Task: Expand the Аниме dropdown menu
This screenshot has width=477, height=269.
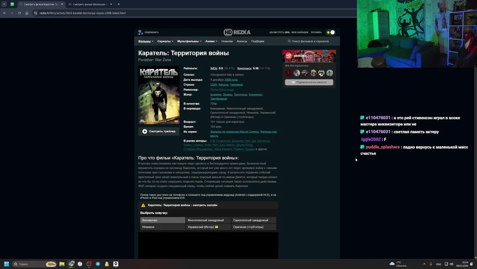Action: (211, 41)
